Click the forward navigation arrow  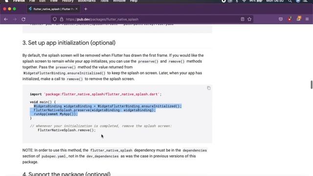pos(15,20)
